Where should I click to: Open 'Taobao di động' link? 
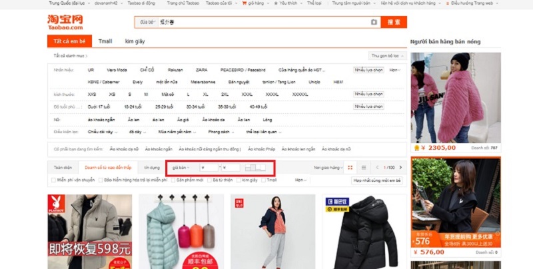point(141,3)
